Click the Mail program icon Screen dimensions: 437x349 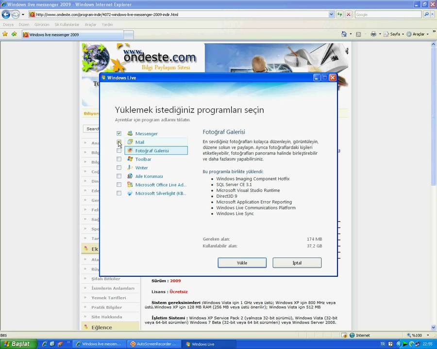tap(130, 142)
